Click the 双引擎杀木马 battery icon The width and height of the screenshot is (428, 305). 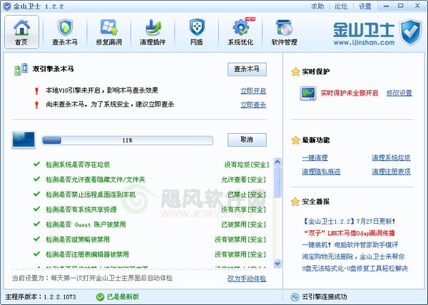pos(21,69)
